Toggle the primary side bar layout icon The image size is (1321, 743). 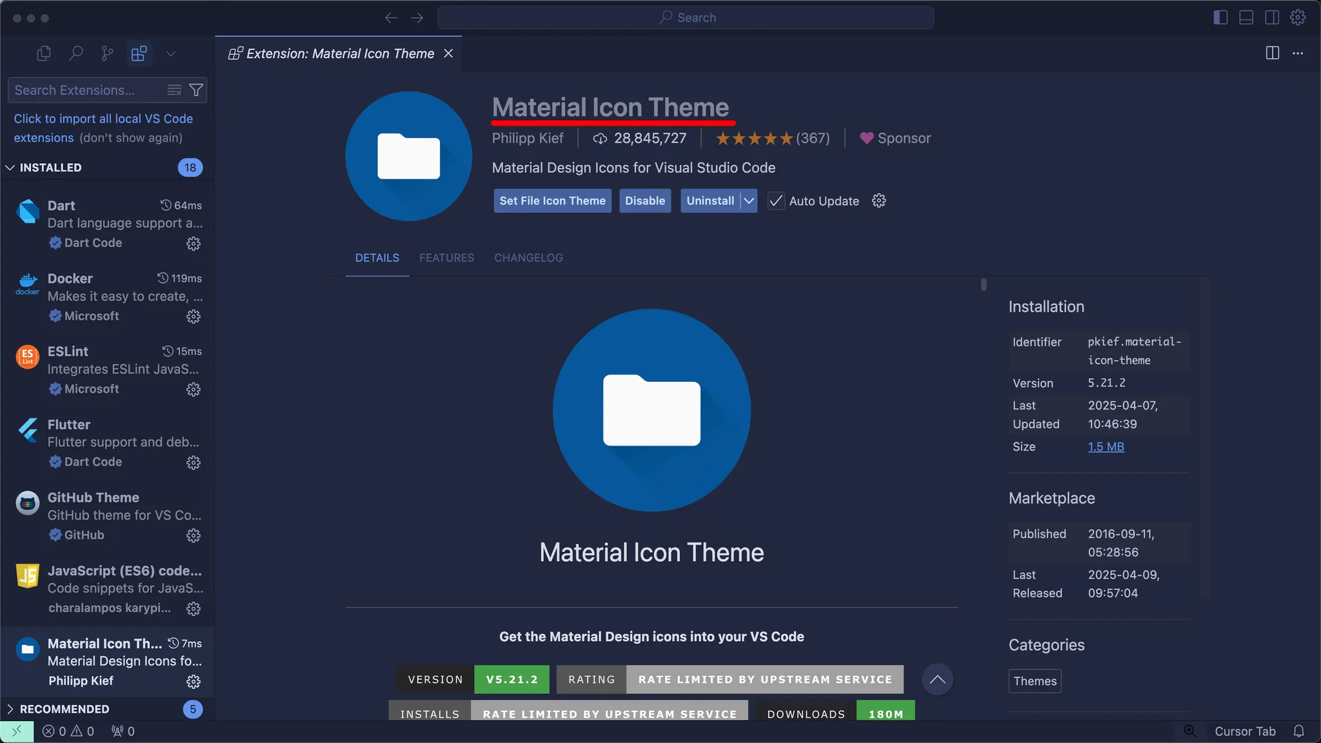click(x=1220, y=17)
